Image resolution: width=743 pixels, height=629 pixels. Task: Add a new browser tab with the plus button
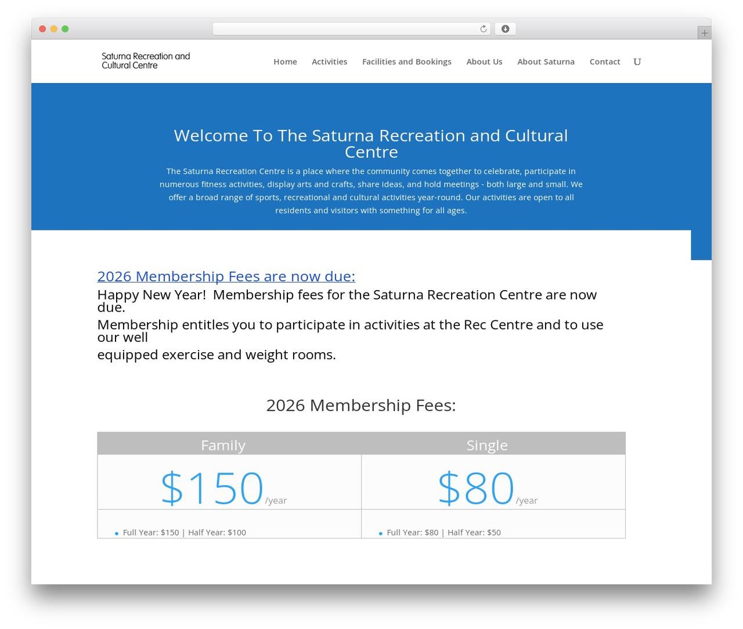[x=704, y=33]
